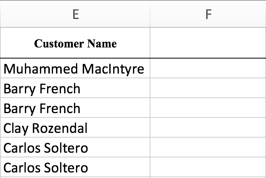Click column F cell beside Clay Rozendal

pyautogui.click(x=208, y=127)
